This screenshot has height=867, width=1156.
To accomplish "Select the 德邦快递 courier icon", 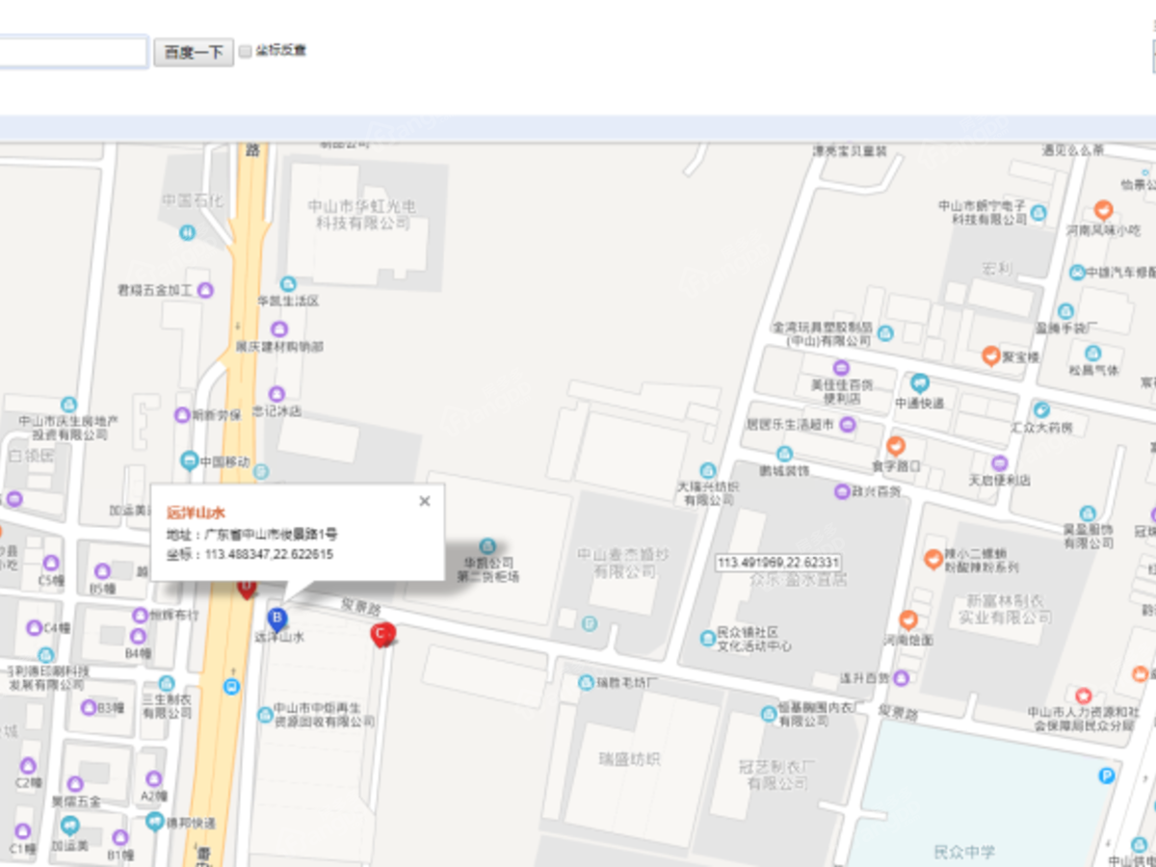I will (x=155, y=822).
